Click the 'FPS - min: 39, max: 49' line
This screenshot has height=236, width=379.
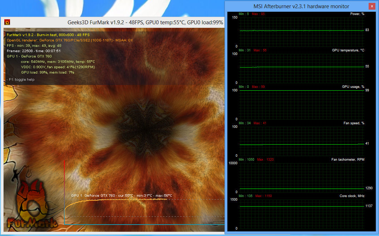34,46
